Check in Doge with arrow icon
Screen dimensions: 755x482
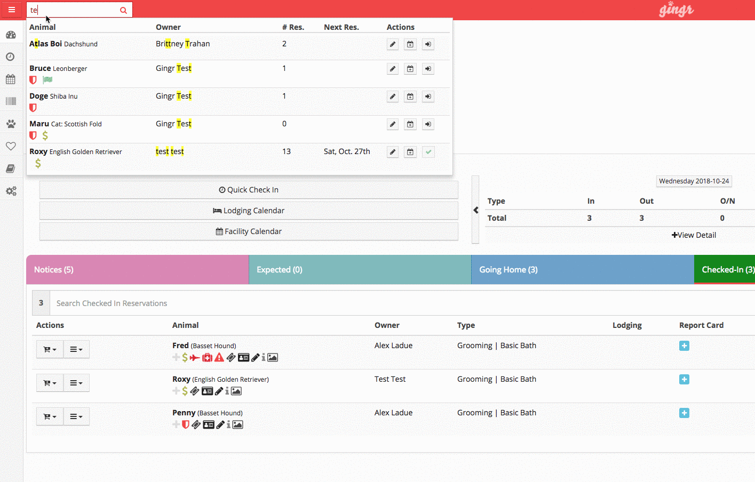(428, 97)
